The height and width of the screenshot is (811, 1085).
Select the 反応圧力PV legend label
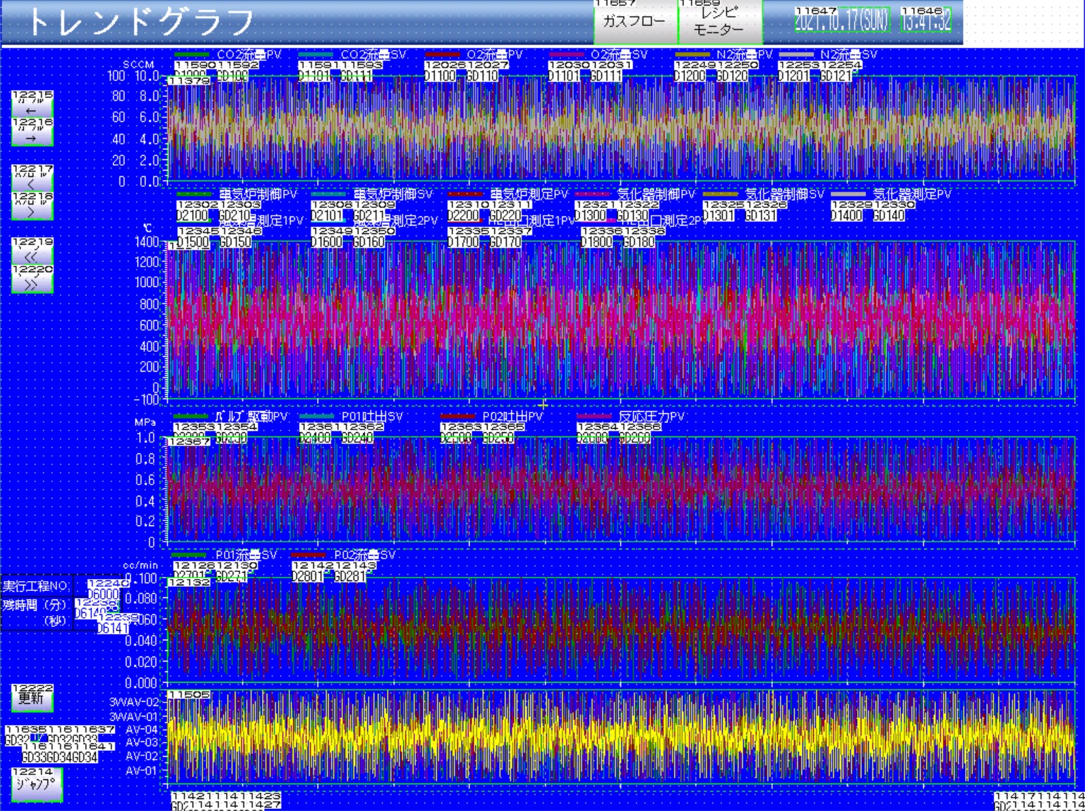(x=652, y=417)
